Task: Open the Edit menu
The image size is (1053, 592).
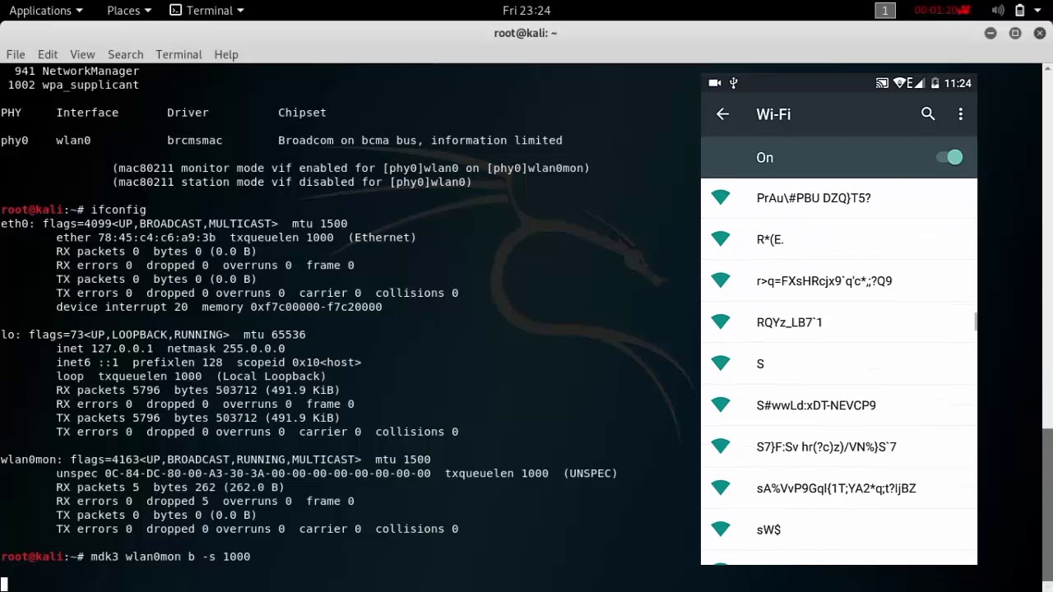Action: pos(48,54)
